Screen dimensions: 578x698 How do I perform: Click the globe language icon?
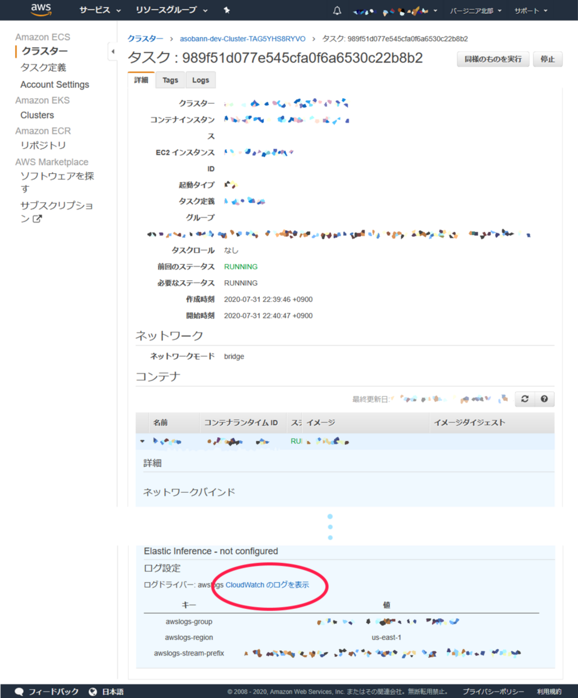(x=93, y=691)
